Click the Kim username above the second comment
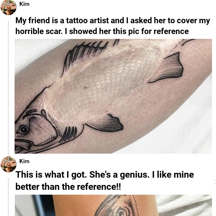The height and width of the screenshot is (216, 216). (x=24, y=161)
